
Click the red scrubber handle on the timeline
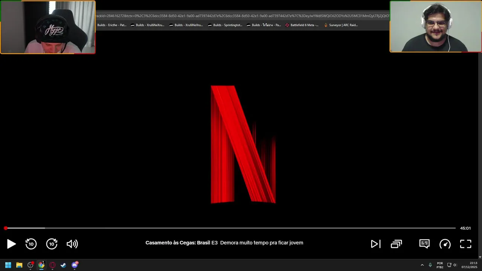pyautogui.click(x=6, y=228)
